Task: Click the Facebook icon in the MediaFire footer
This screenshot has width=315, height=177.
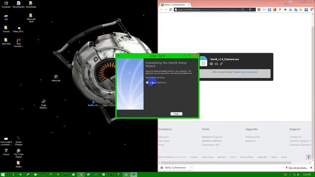Action: pos(309,157)
